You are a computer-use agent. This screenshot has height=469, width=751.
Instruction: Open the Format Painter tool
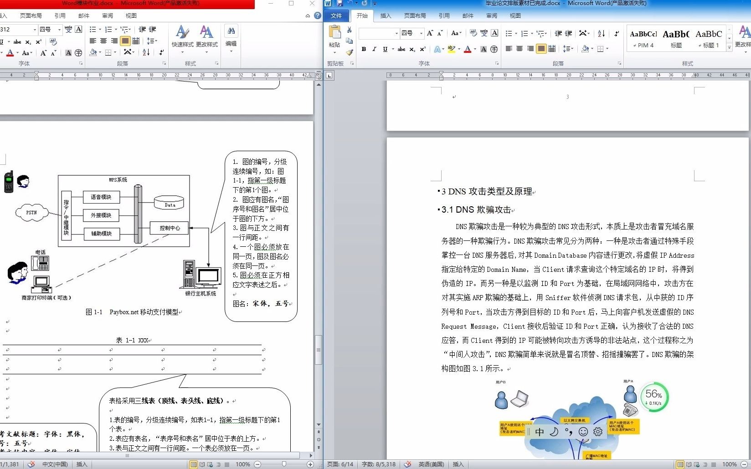[349, 53]
